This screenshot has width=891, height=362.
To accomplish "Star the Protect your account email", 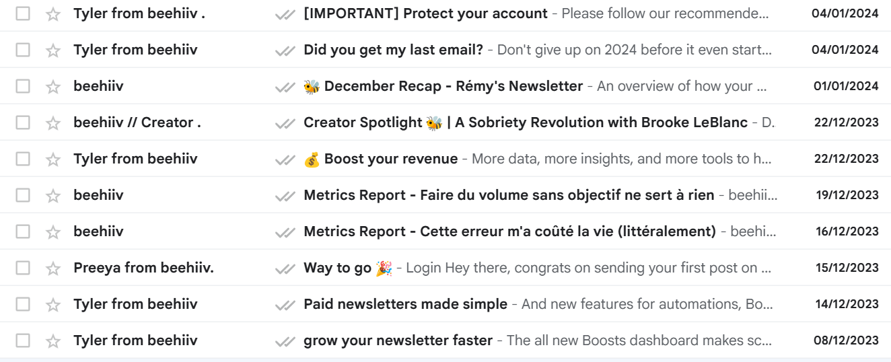I will coord(52,13).
